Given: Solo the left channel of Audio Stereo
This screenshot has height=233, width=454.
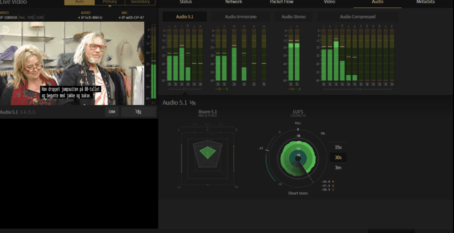Looking at the screenshot, I should (x=291, y=84).
